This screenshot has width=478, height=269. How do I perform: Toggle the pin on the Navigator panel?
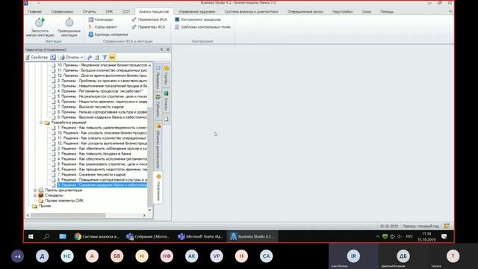161,49
